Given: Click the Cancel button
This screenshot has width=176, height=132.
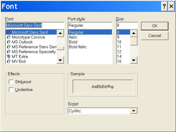Looking at the screenshot, I should [155, 36].
